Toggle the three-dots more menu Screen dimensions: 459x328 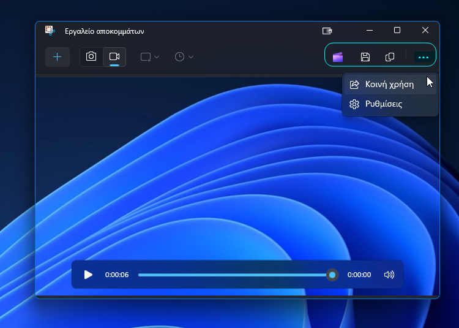click(x=424, y=57)
